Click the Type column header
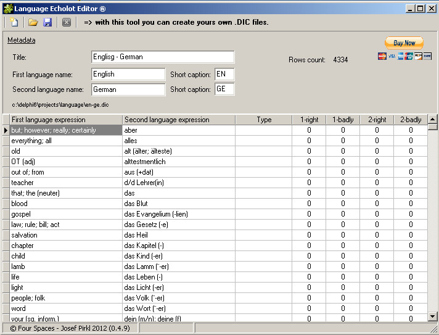 point(264,120)
